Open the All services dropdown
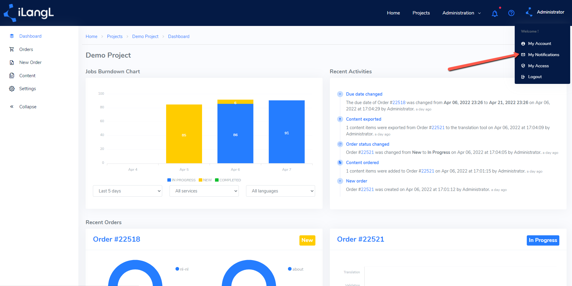 [x=204, y=191]
